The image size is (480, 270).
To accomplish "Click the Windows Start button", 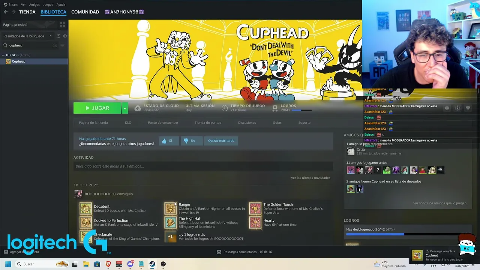I will pyautogui.click(x=8, y=264).
